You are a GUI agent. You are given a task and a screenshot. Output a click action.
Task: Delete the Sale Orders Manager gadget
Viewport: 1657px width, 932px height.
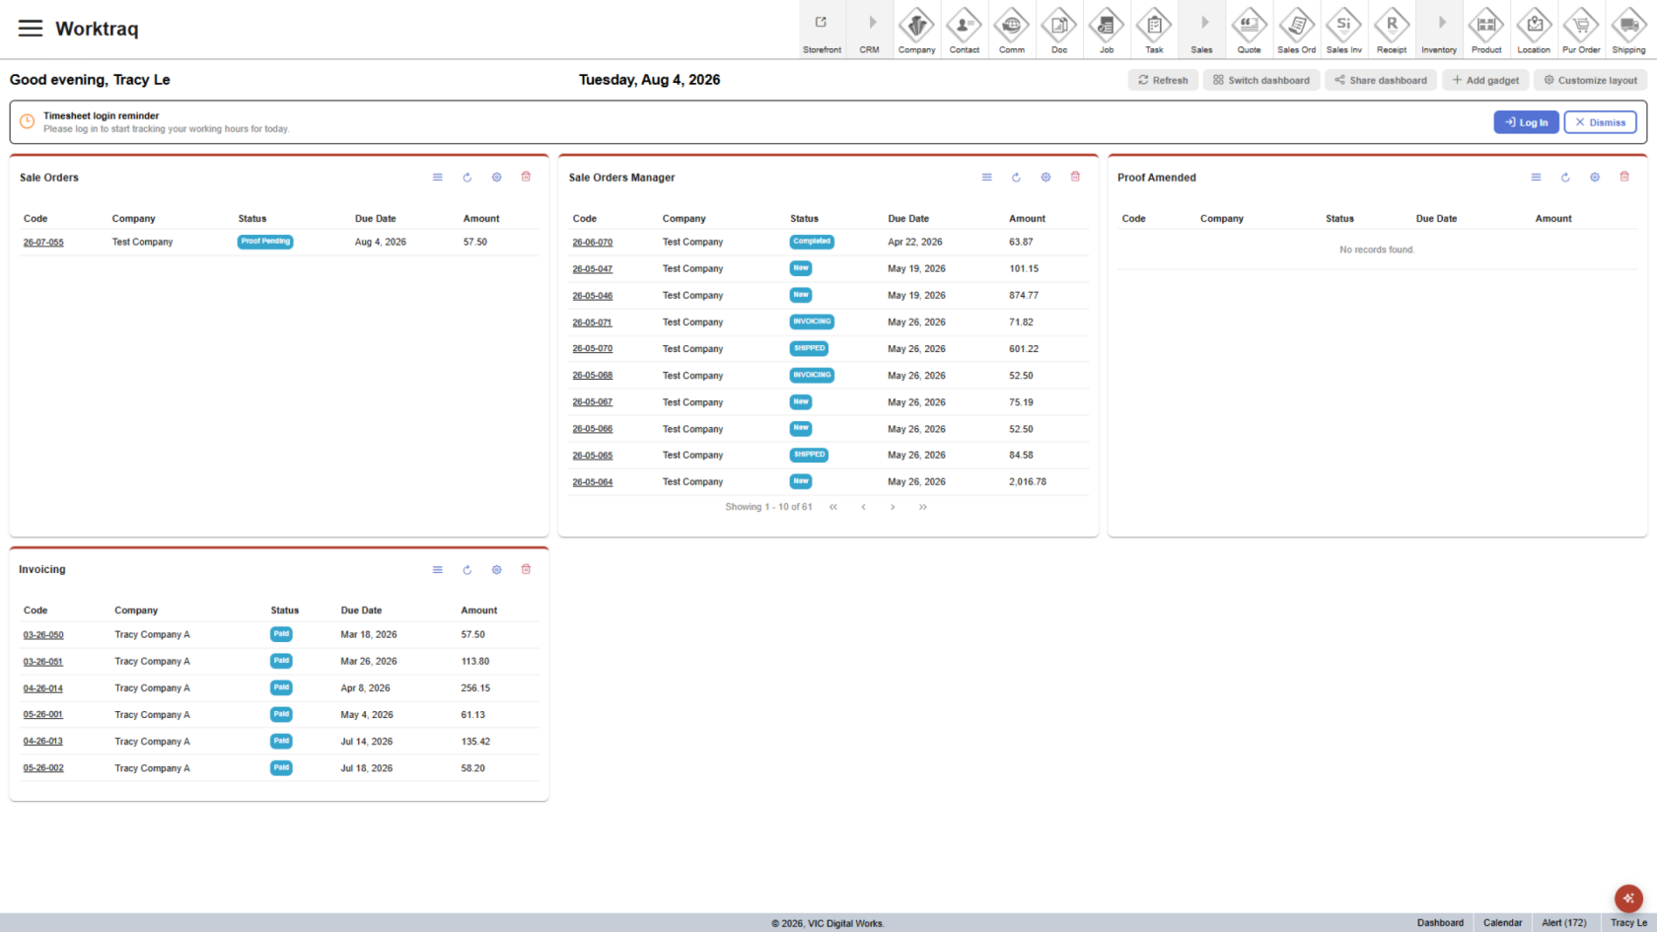[x=1075, y=178]
